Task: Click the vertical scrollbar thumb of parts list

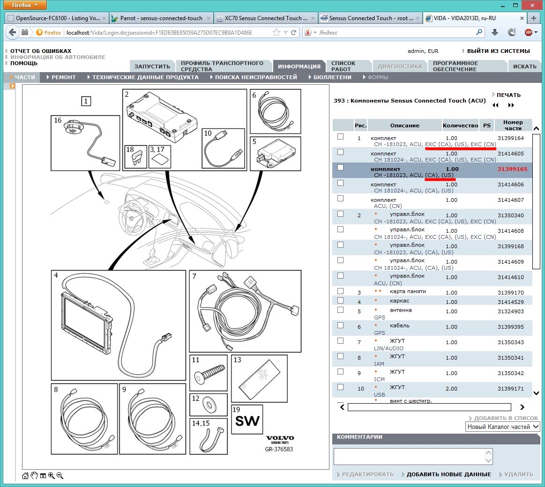Action: click(536, 201)
